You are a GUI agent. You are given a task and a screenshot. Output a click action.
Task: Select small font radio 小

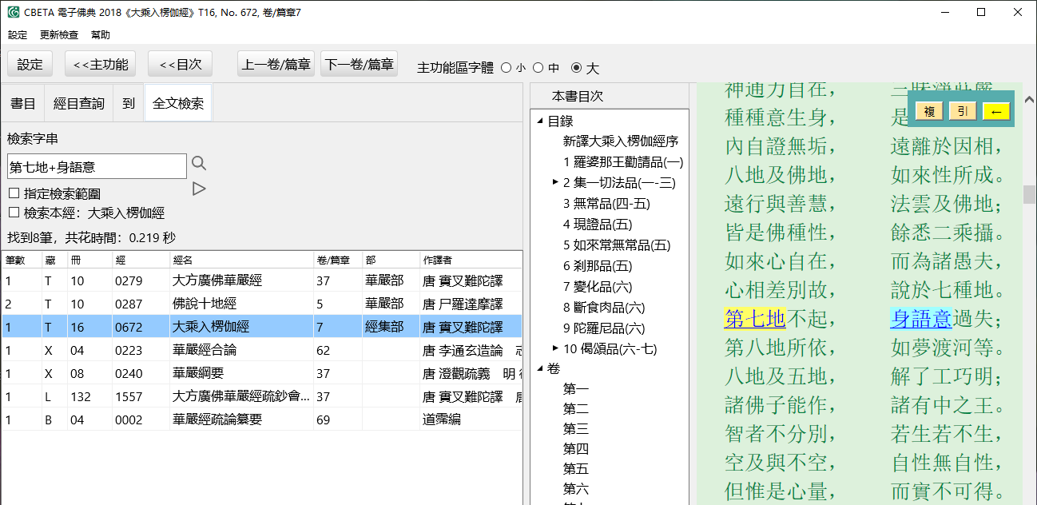(x=506, y=68)
